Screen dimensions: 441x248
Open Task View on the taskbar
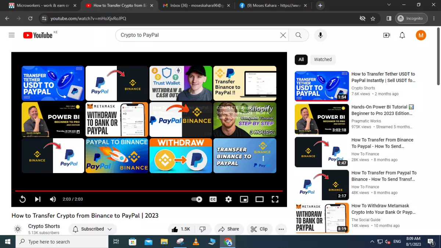(x=116, y=241)
